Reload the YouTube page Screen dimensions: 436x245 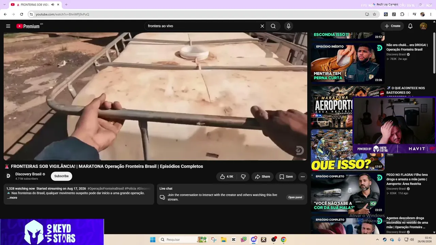21,14
